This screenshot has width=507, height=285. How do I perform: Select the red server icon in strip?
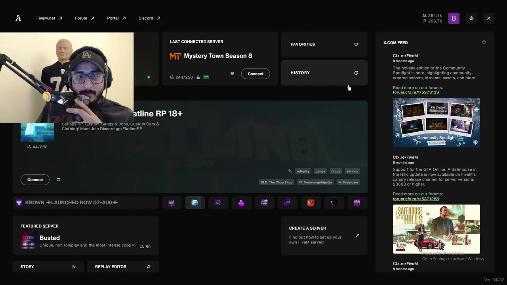click(x=311, y=203)
